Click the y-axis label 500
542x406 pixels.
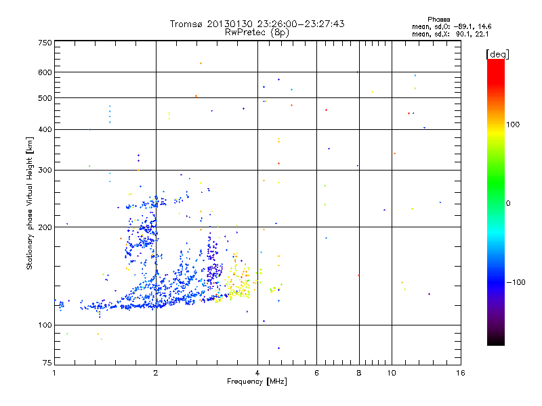[x=45, y=97]
